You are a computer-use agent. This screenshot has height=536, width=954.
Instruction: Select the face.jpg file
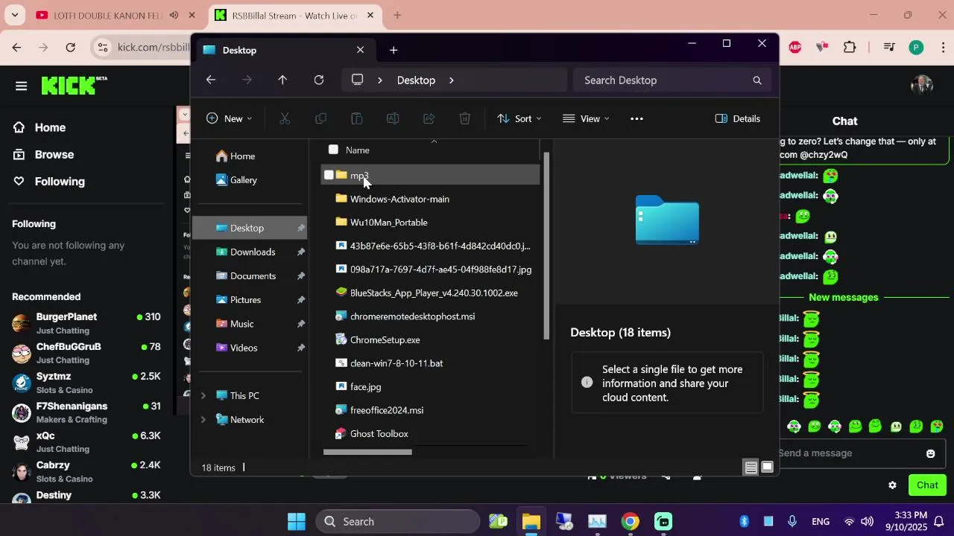pyautogui.click(x=431, y=387)
